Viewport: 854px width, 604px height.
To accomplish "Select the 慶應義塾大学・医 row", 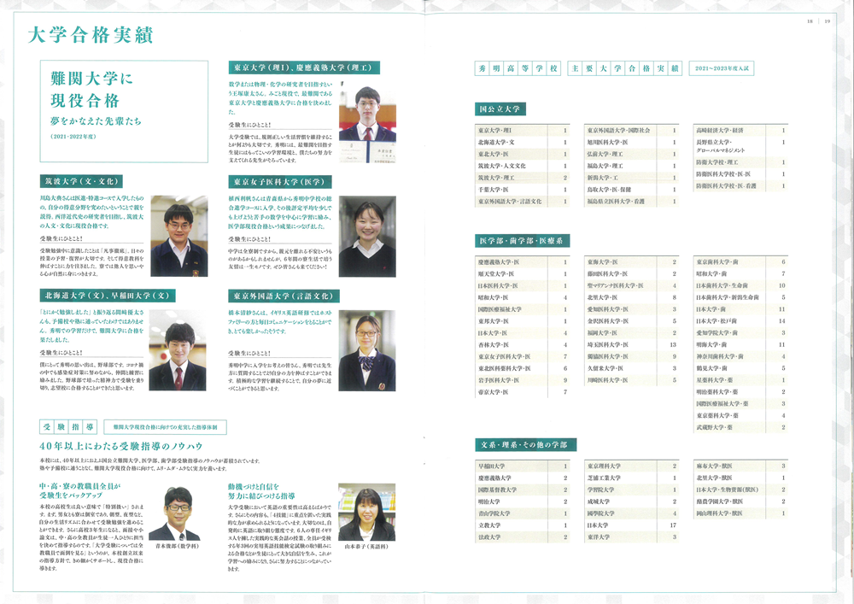I will pos(523,262).
